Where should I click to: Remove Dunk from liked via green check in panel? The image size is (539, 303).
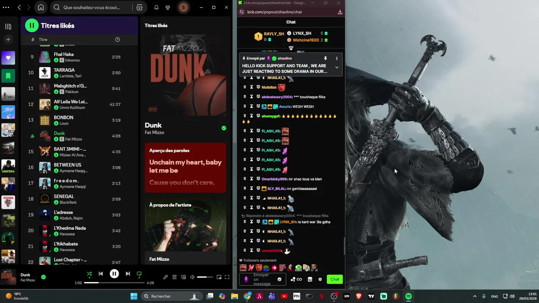(x=224, y=128)
